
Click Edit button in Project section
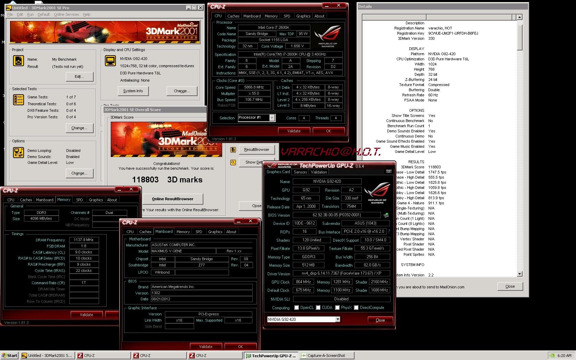coord(79,76)
